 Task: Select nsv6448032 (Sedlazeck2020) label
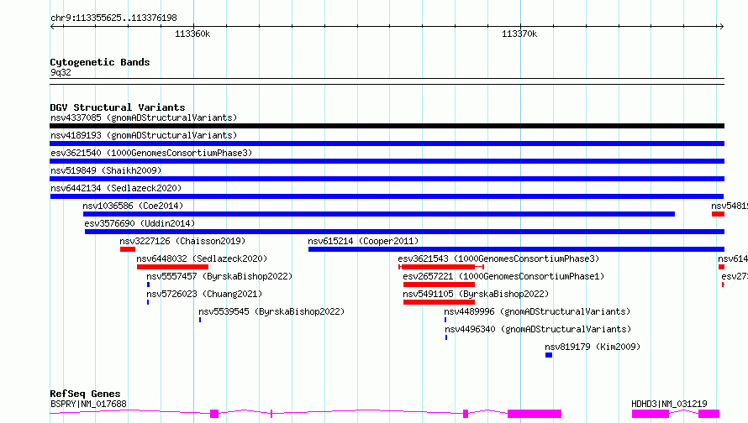pos(202,258)
